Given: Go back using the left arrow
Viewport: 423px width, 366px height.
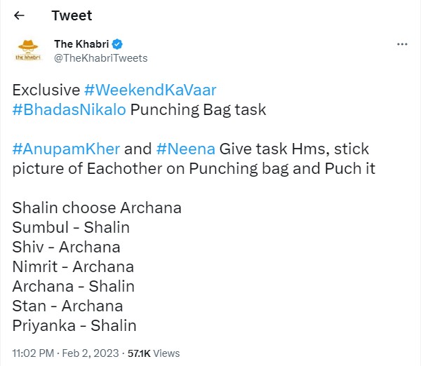Looking at the screenshot, I should coord(19,15).
